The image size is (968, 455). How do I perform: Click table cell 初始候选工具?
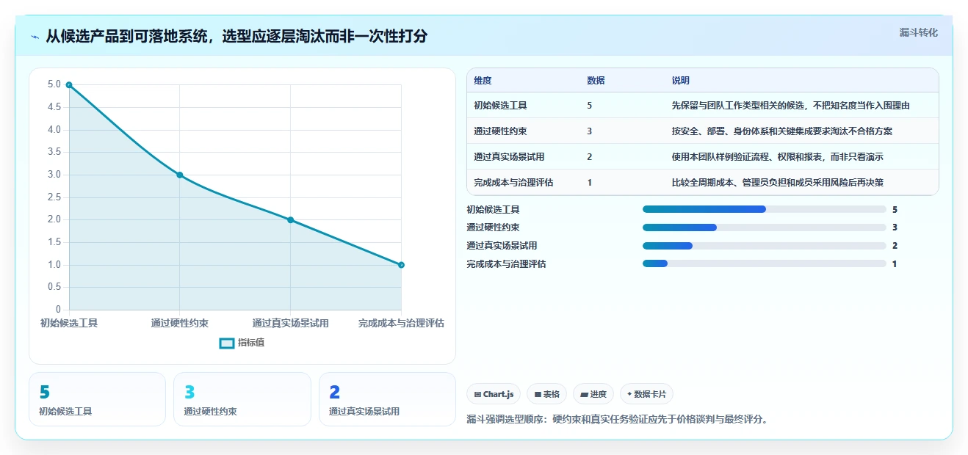500,106
